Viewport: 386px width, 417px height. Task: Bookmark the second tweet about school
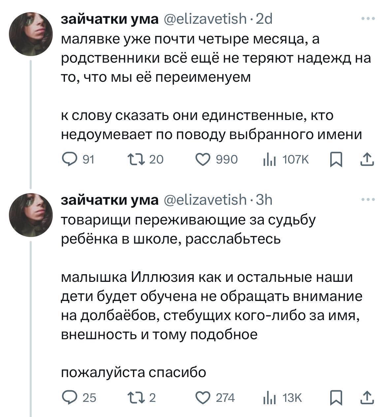tap(336, 398)
